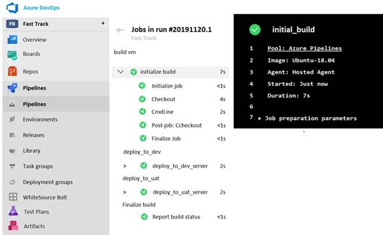This screenshot has height=235, width=383.
Task: Click the Azure DevOps logo icon
Action: [x=13, y=7]
